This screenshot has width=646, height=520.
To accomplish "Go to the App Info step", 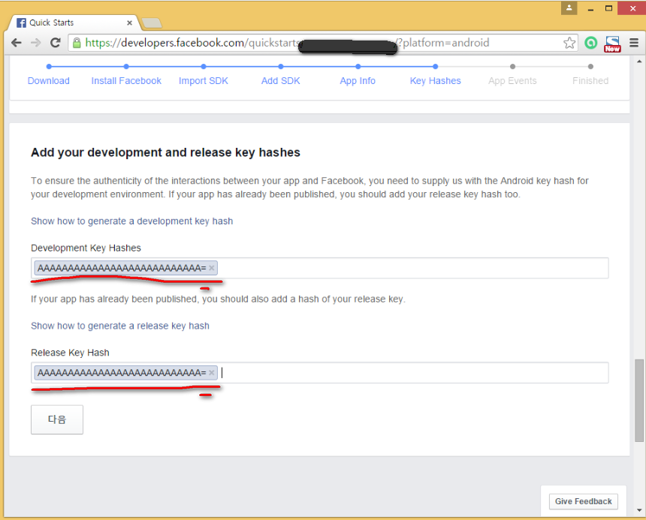I will 358,80.
